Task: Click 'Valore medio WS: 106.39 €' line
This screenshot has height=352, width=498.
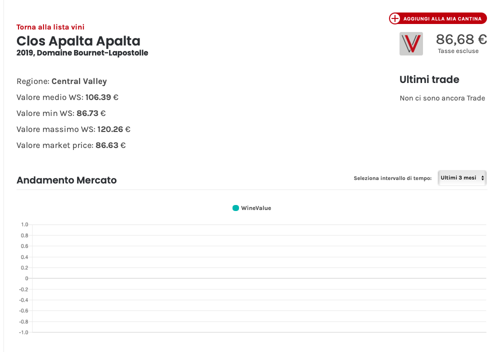Action: point(67,97)
